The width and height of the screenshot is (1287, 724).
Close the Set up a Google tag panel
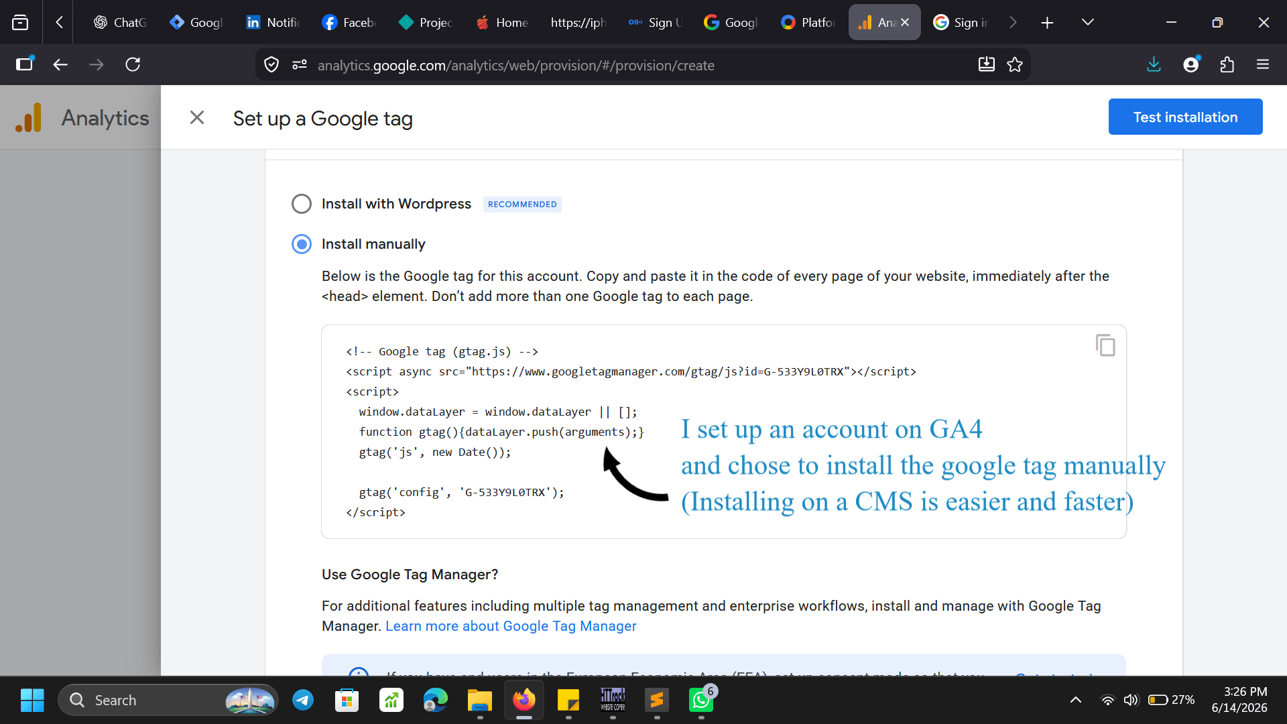tap(196, 117)
